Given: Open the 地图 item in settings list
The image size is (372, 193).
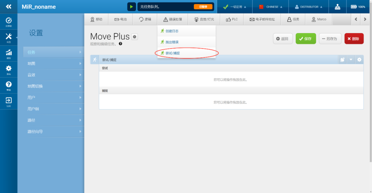Looking at the screenshot, I should pos(54,63).
